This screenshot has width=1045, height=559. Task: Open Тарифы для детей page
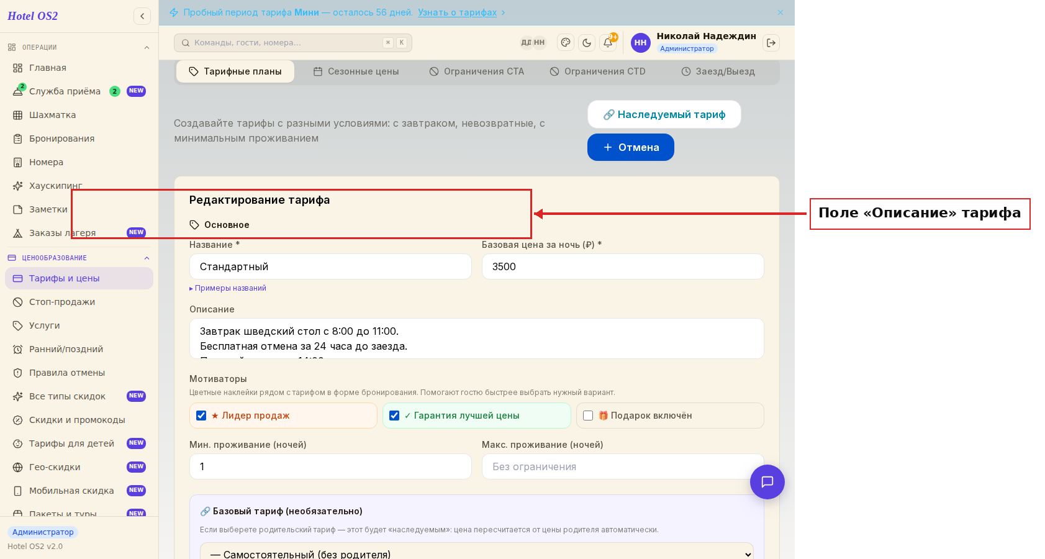click(79, 443)
